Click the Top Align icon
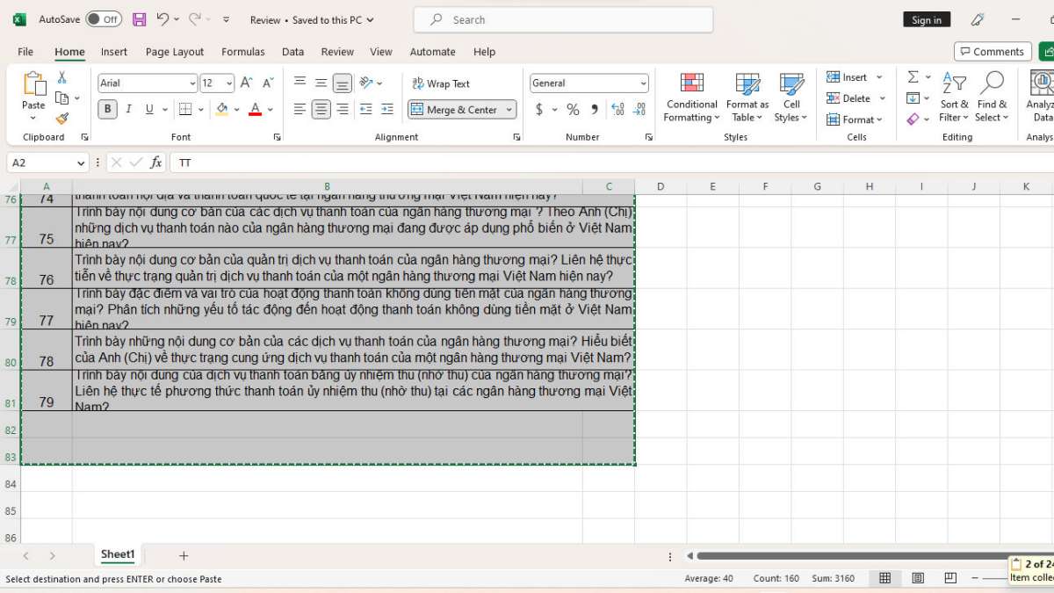Screen dimensions: 1054x593 tap(300, 83)
